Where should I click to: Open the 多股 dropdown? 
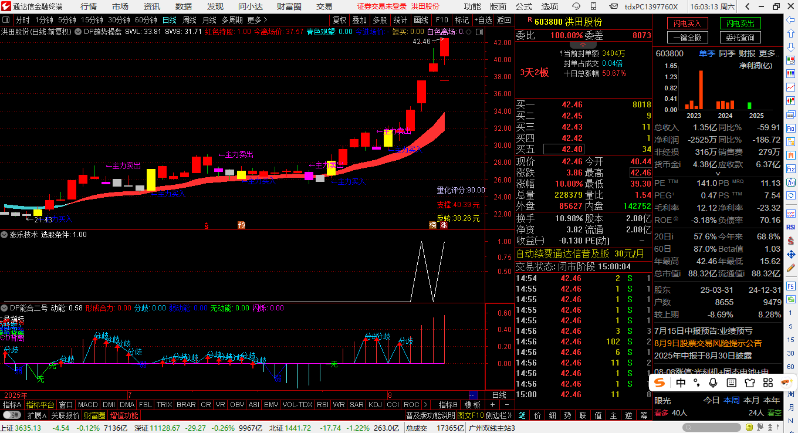[380, 20]
